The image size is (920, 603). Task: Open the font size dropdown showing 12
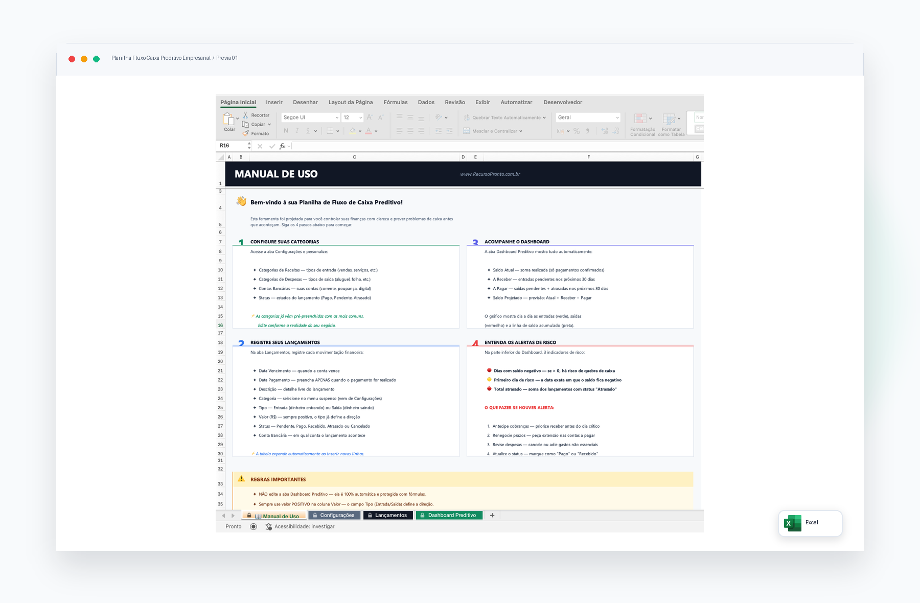353,118
